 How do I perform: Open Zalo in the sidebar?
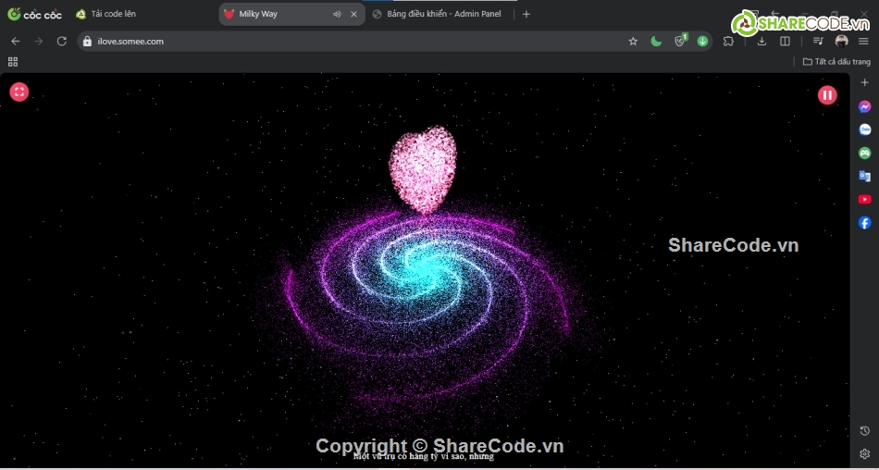click(x=864, y=130)
